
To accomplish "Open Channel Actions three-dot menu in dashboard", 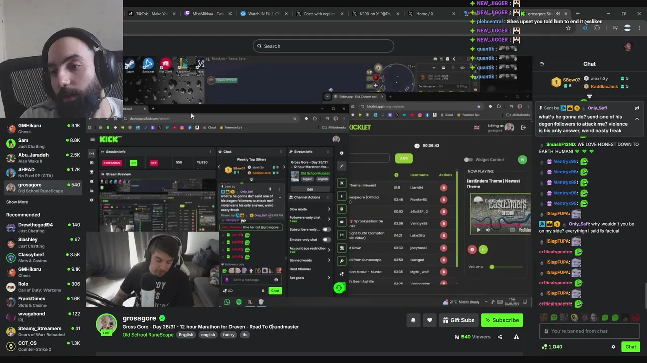I will point(328,197).
